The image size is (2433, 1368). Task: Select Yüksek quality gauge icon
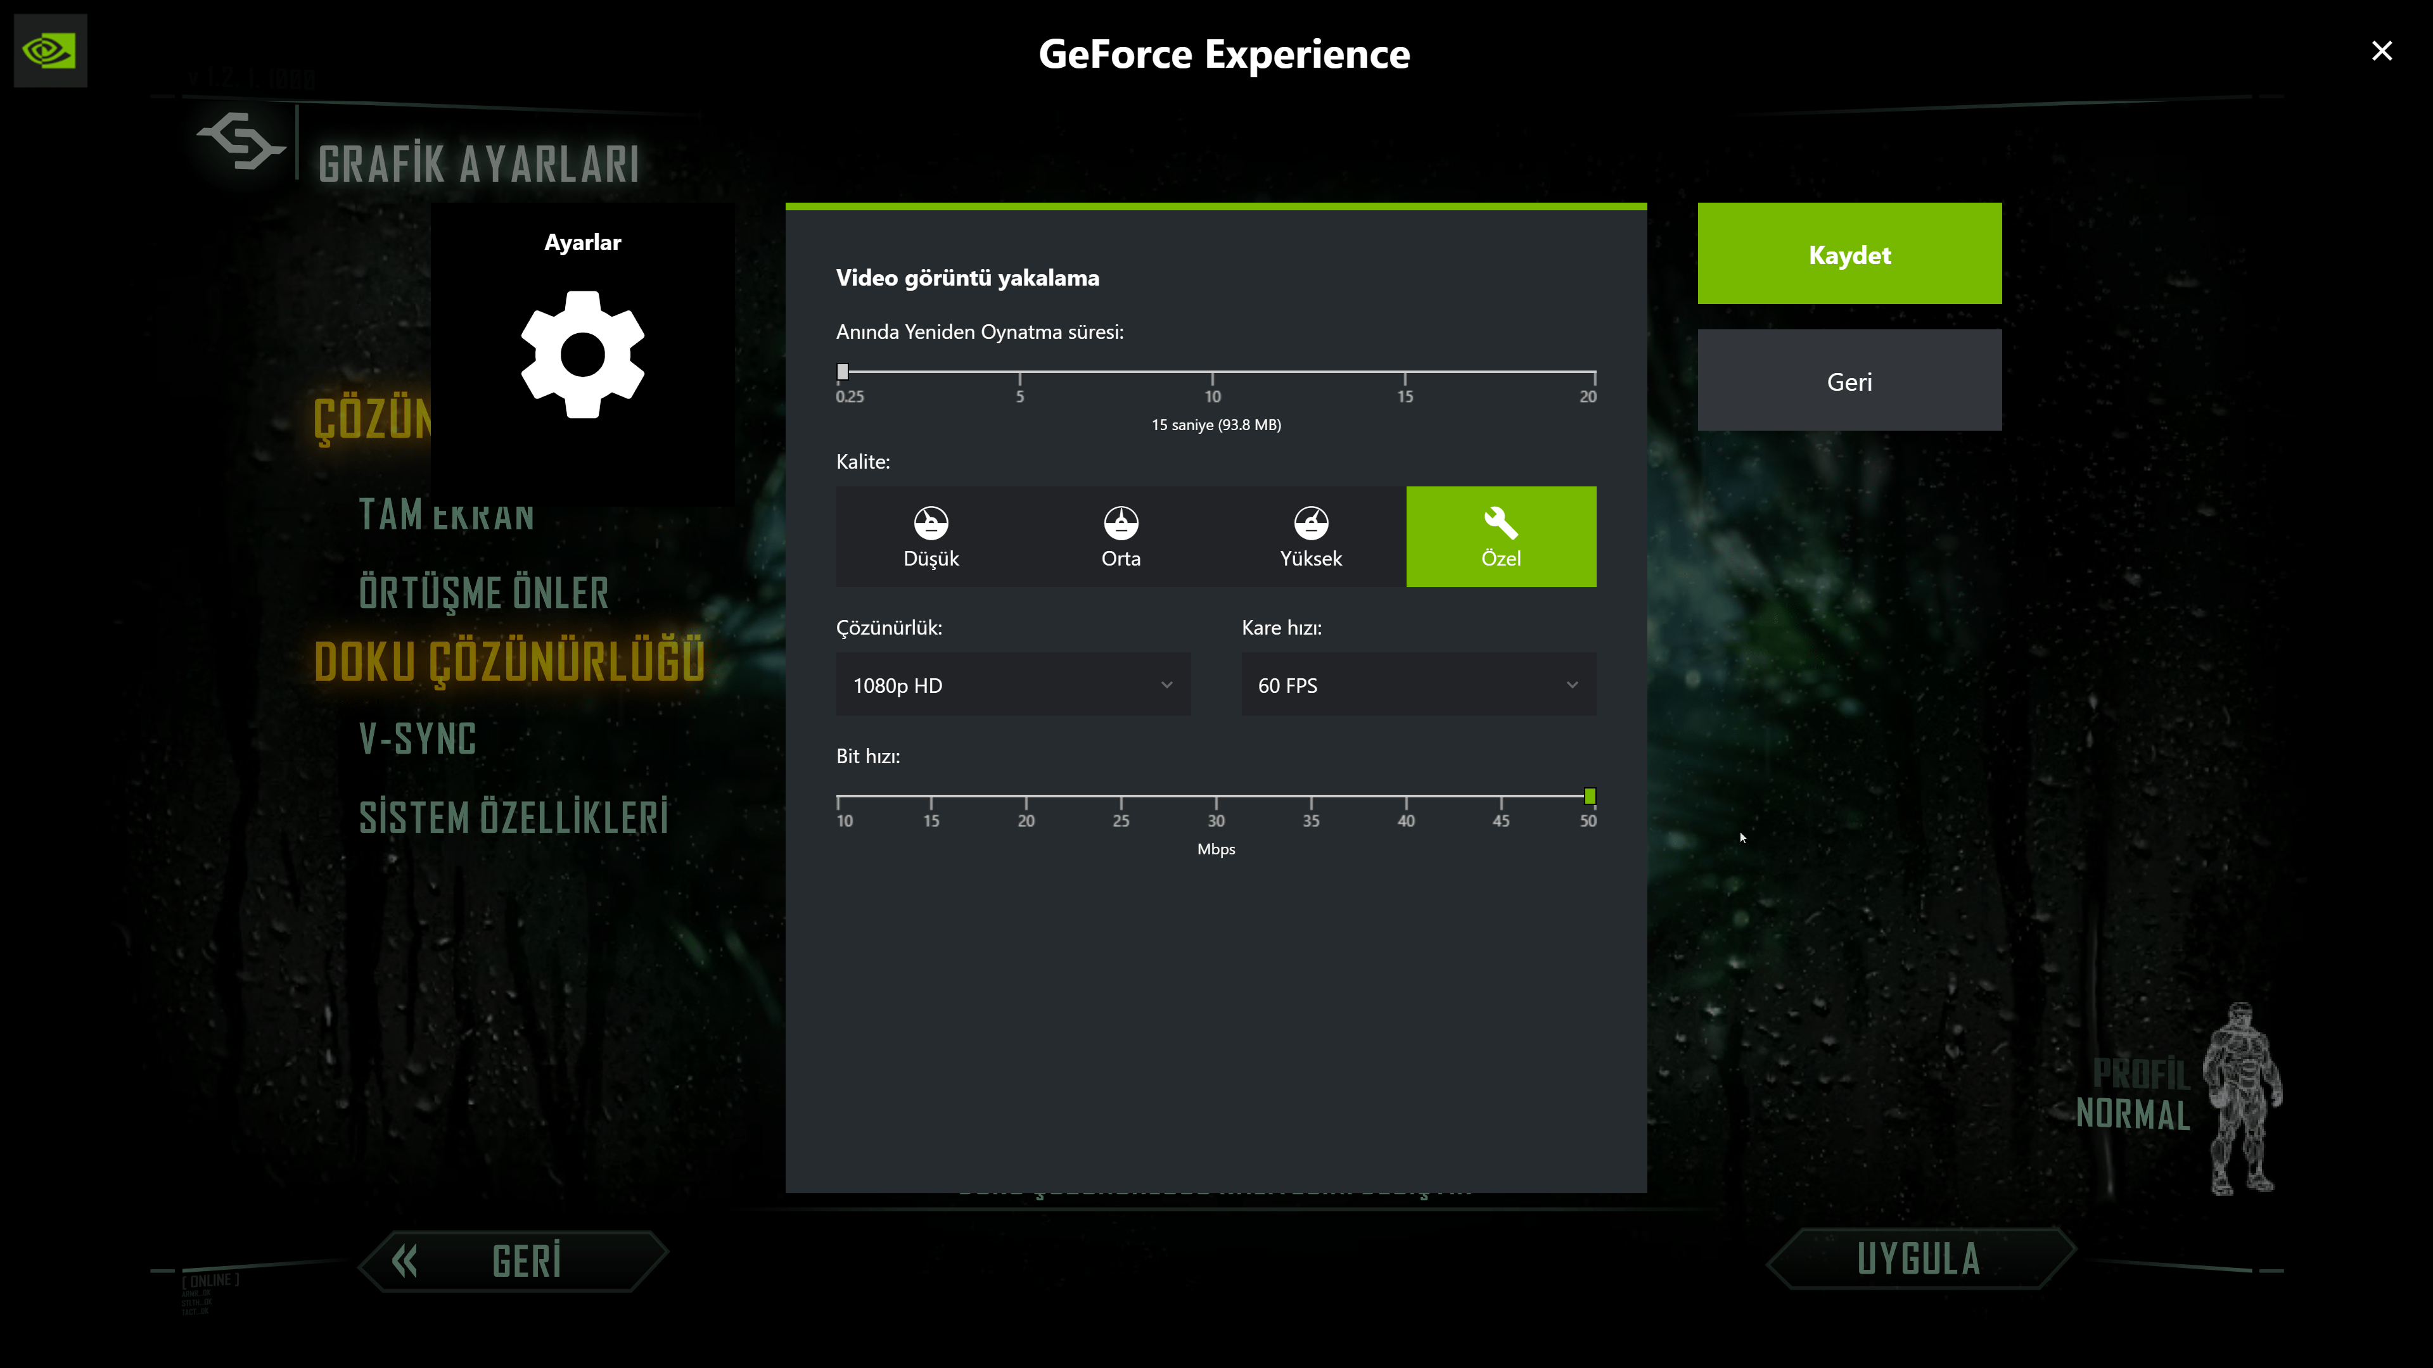[x=1310, y=522]
